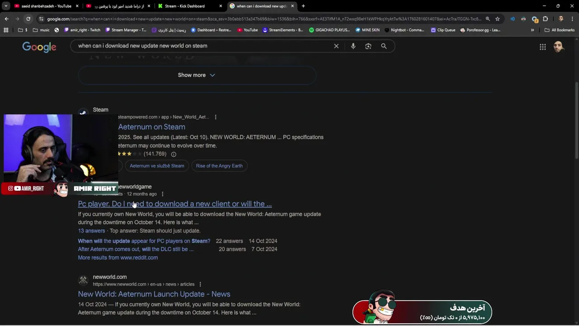Click the '14 Oct 2024' answer date
The height and width of the screenshot is (326, 579).
[263, 241]
